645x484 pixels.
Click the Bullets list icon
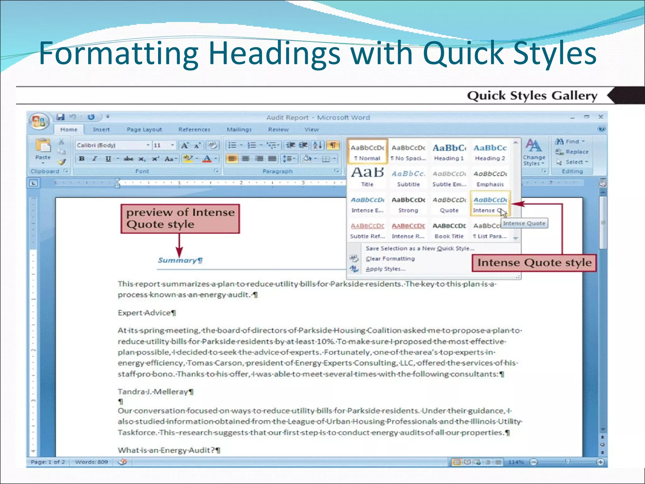pyautogui.click(x=232, y=145)
